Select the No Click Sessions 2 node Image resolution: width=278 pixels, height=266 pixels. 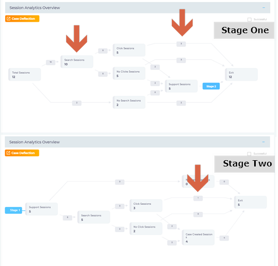pos(146,229)
